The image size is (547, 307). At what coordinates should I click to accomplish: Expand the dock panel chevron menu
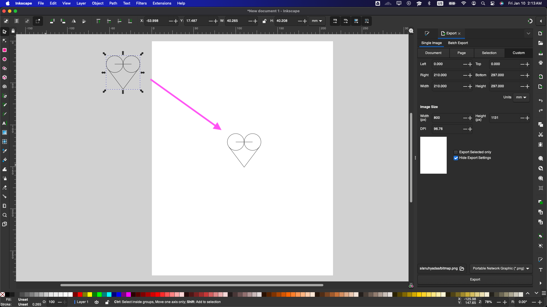point(528,33)
